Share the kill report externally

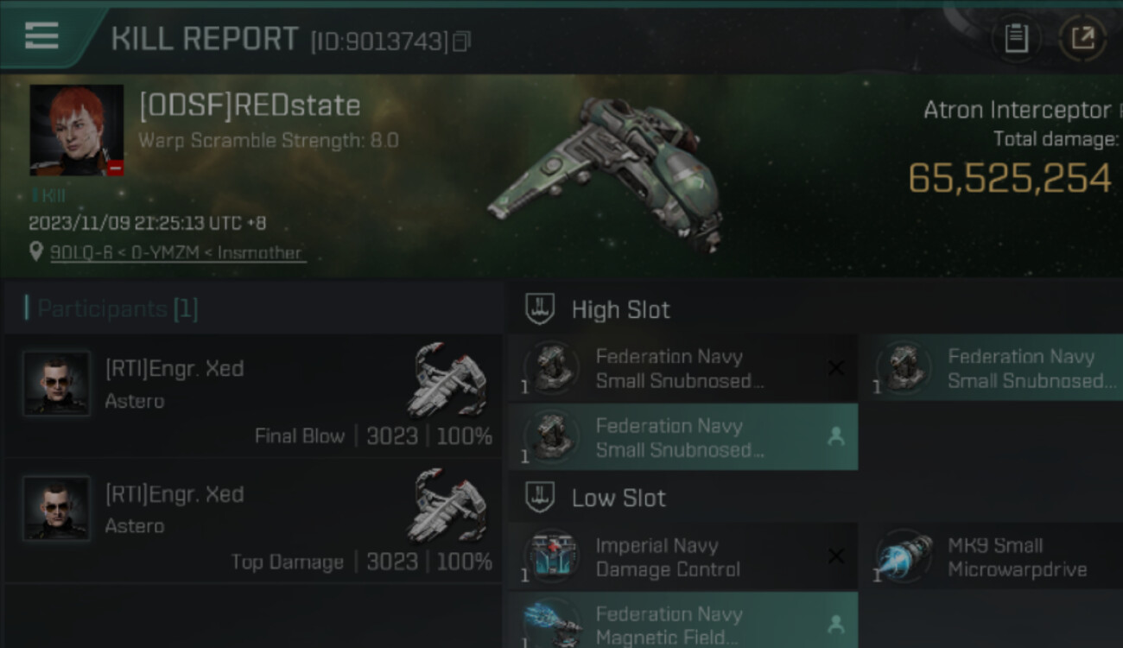(x=1082, y=38)
